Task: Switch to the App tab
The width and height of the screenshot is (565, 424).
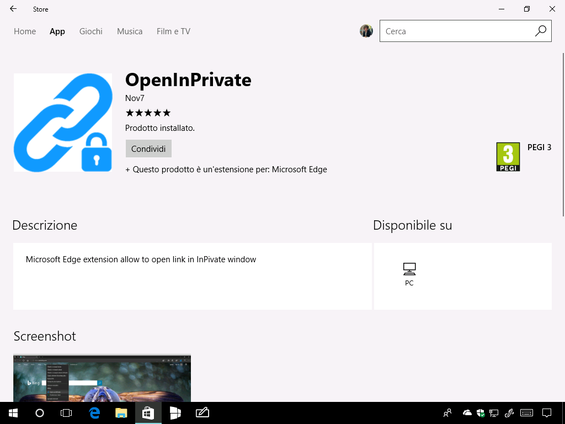Action: click(x=57, y=31)
